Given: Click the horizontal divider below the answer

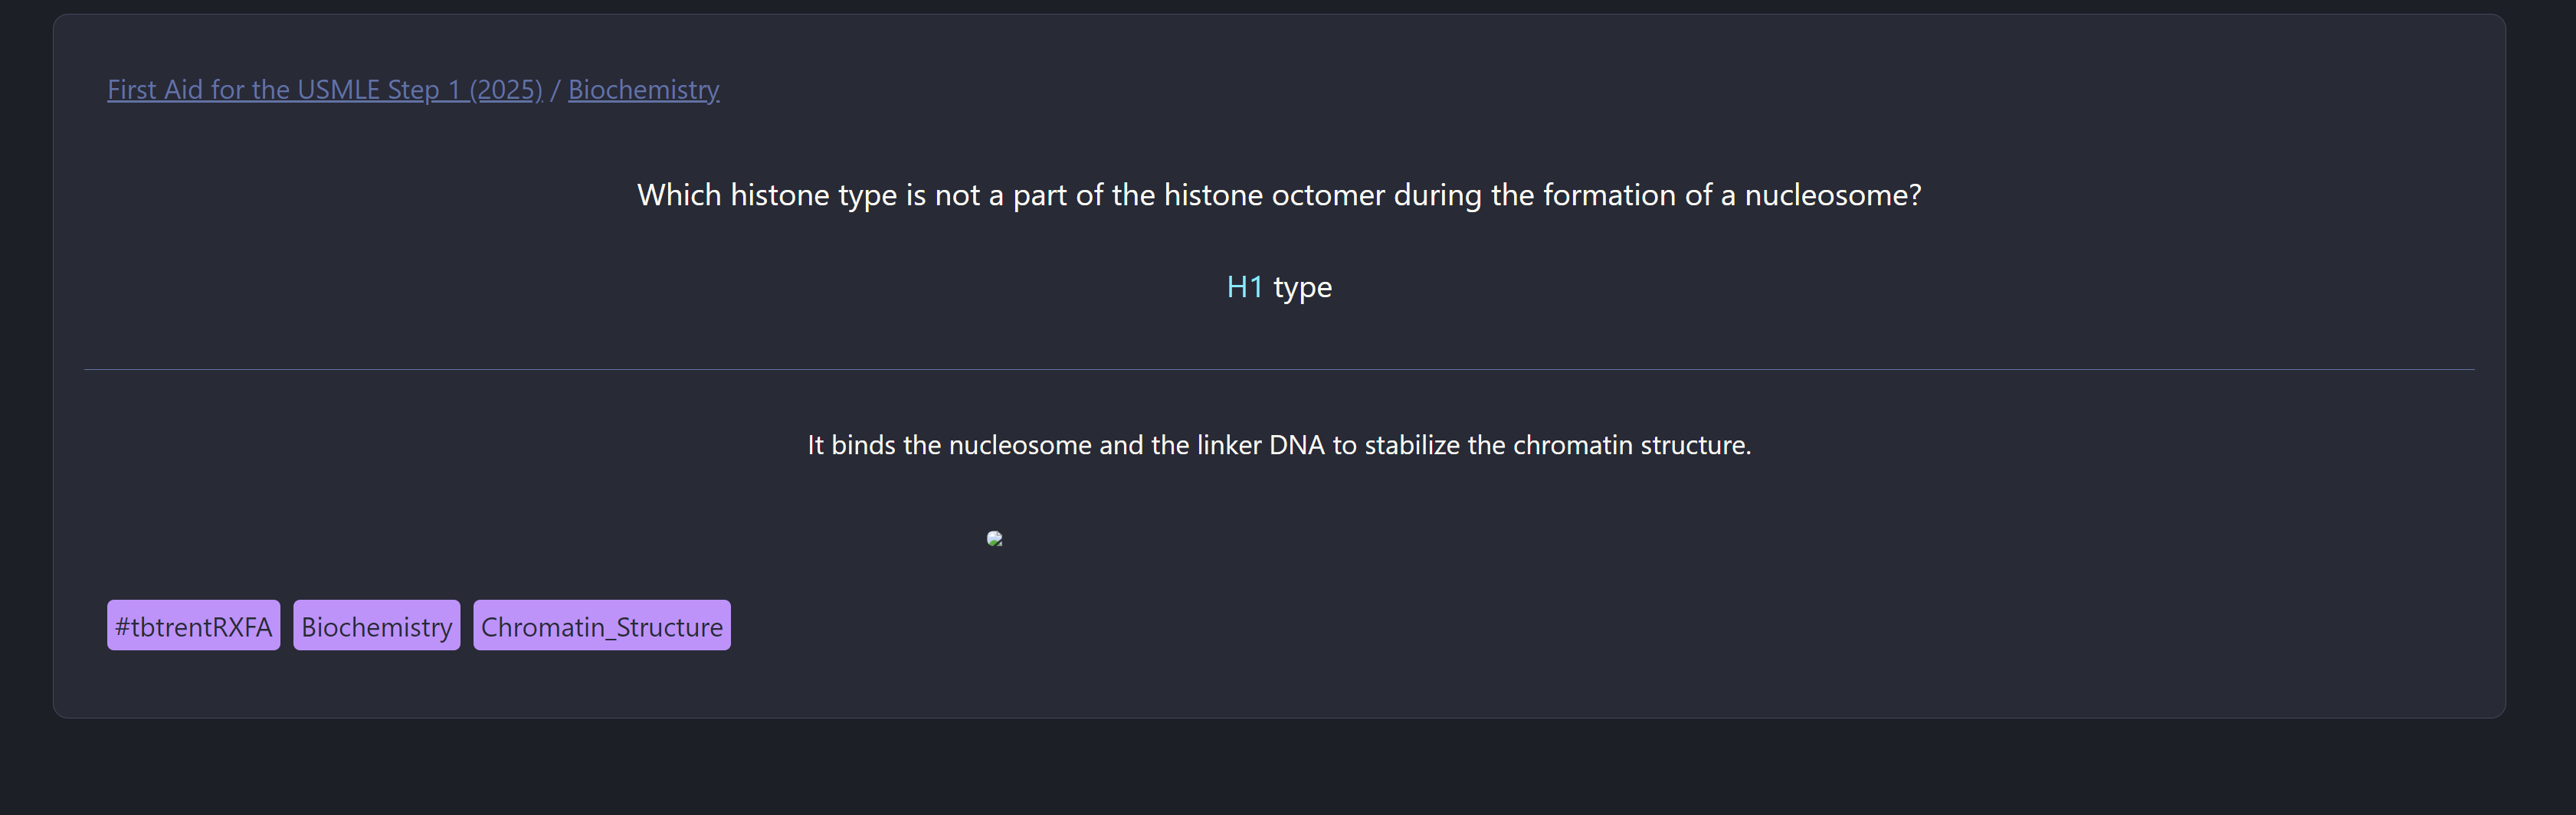Looking at the screenshot, I should (1279, 370).
